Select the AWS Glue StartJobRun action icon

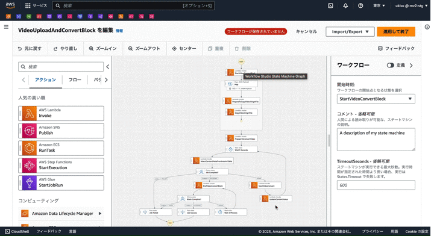pos(29,183)
